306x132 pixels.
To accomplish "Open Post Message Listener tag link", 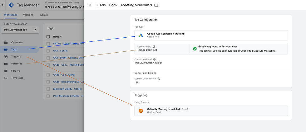I will [x=68, y=96].
